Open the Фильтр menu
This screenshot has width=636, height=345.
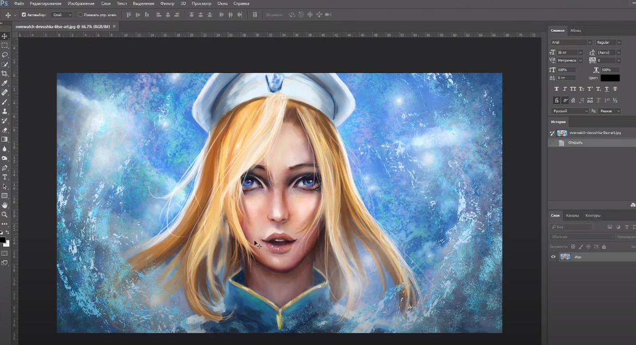167,4
